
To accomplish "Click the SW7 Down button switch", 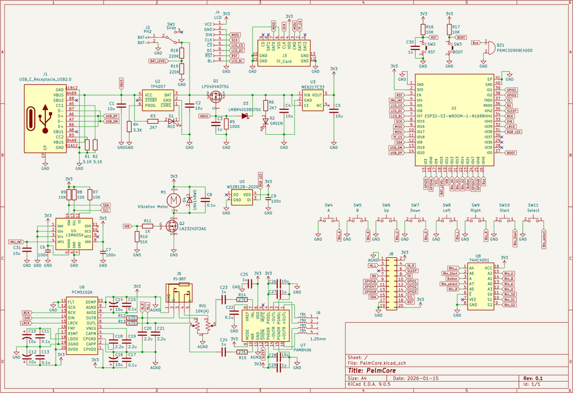I will tap(415, 220).
